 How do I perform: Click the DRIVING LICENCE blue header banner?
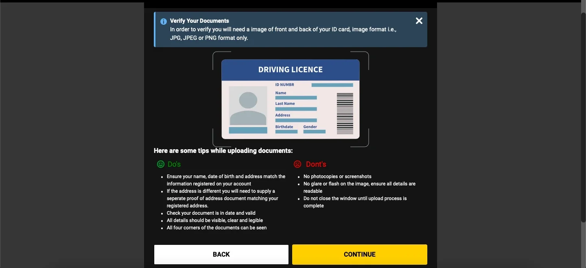[290, 70]
